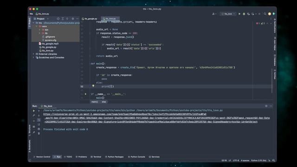Rerun tts_lovo with Run panel green arrow
This screenshot has width=297, height=167.
pyautogui.click(x=34, y=111)
